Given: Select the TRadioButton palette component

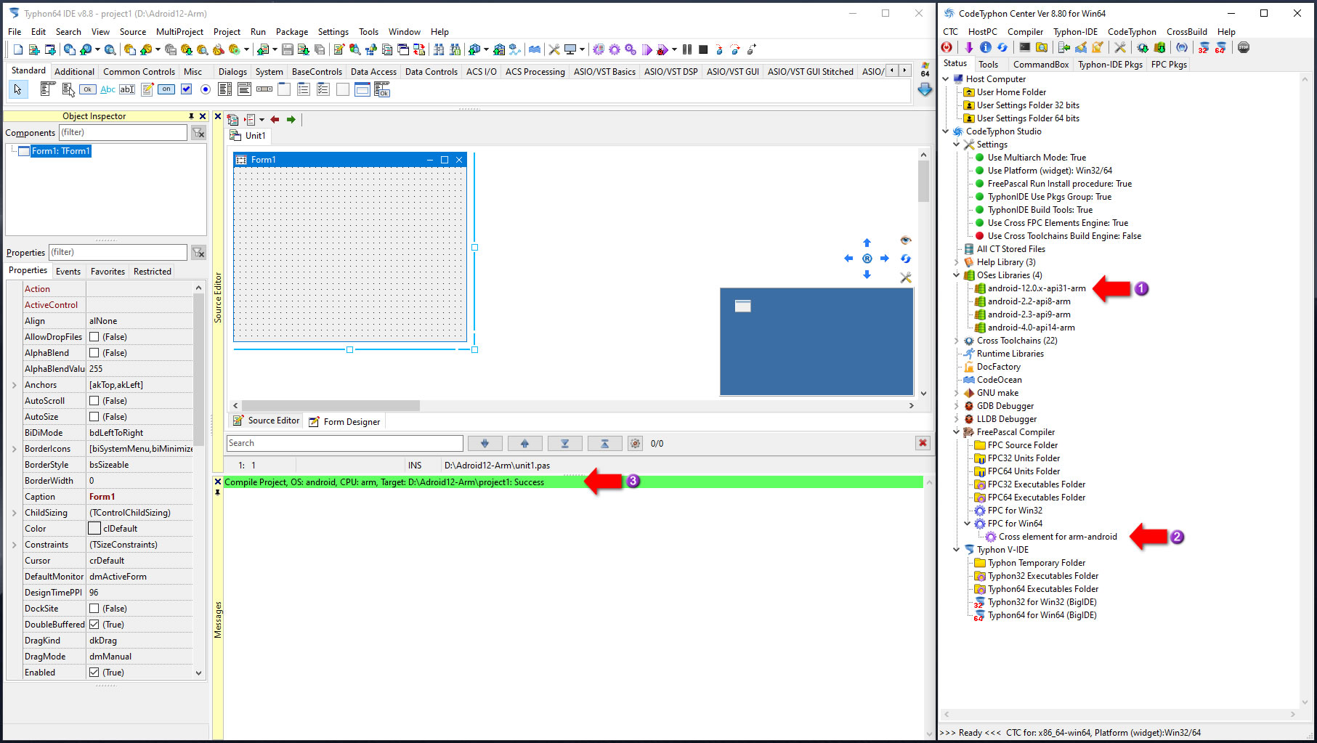Looking at the screenshot, I should [206, 89].
